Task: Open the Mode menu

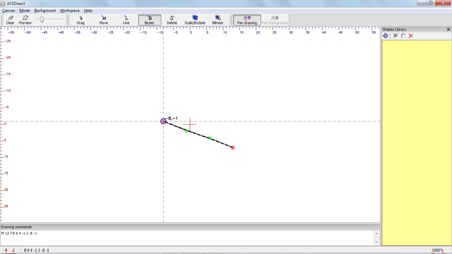Action: click(24, 10)
